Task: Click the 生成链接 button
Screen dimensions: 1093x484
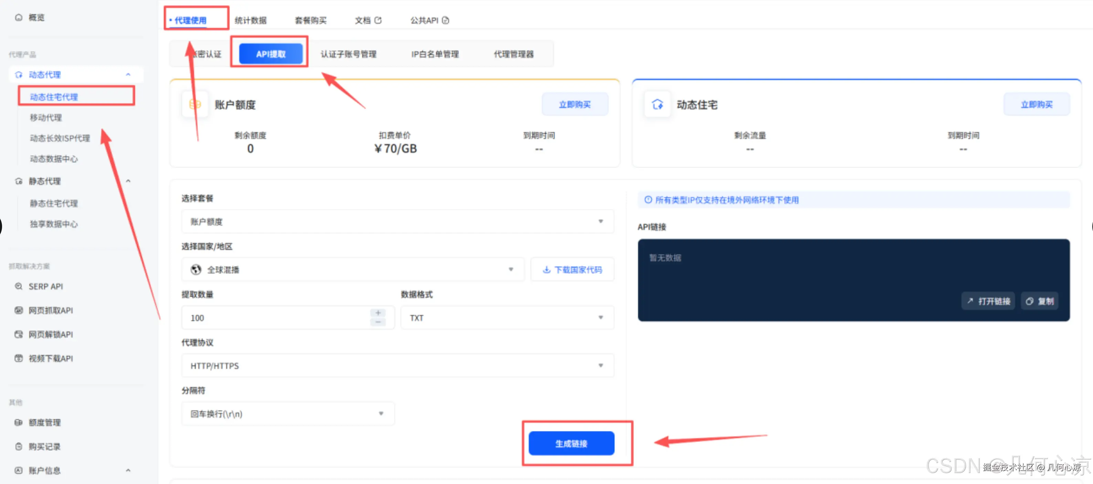Action: pyautogui.click(x=571, y=443)
